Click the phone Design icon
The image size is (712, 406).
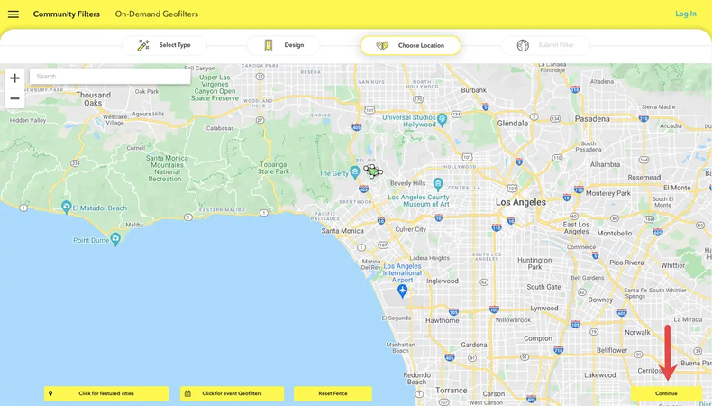click(269, 45)
